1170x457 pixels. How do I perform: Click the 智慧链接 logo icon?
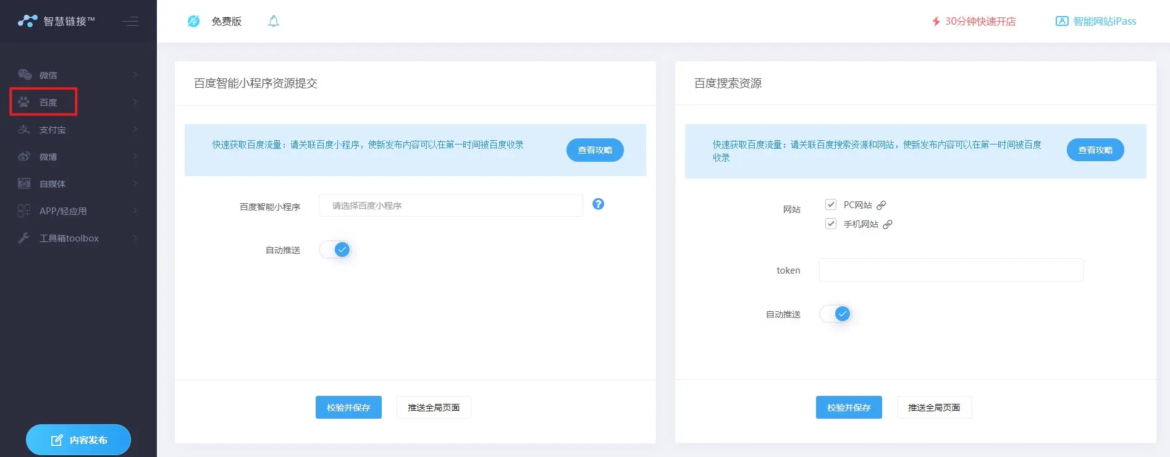point(28,21)
